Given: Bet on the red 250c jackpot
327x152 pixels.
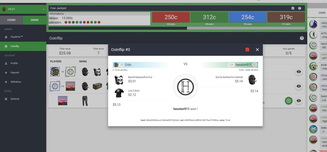Looking at the screenshot, I should pos(171,17).
